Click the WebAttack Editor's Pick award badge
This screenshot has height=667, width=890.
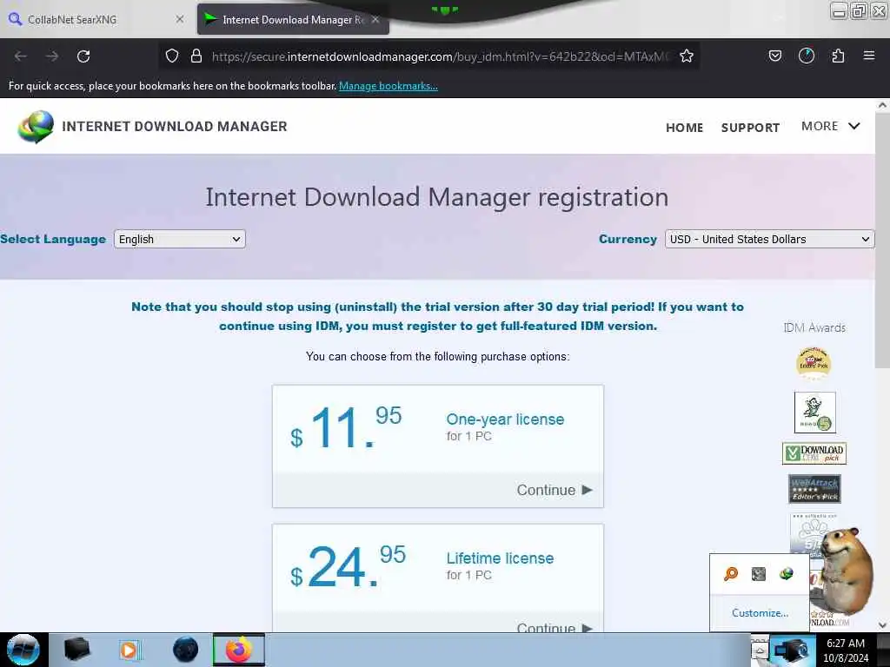[x=814, y=489]
